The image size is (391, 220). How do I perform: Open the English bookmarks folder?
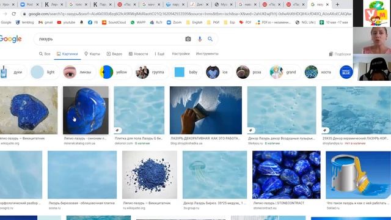(x=194, y=23)
